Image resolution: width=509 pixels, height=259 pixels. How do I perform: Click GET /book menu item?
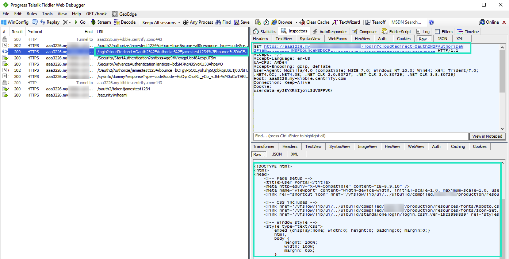point(96,14)
